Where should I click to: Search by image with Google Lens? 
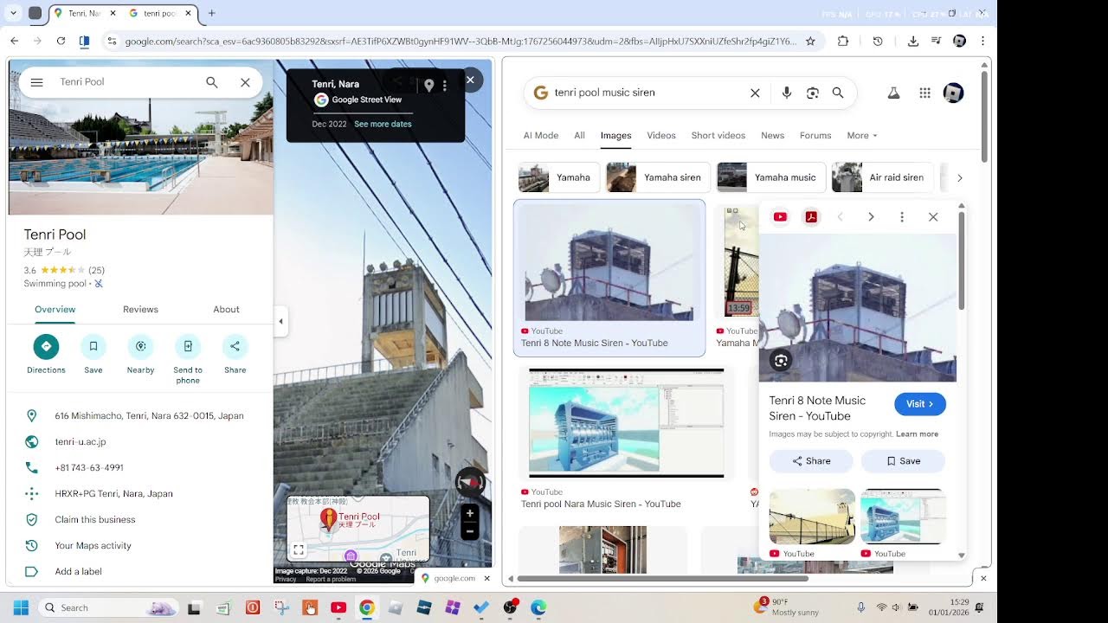tap(812, 93)
